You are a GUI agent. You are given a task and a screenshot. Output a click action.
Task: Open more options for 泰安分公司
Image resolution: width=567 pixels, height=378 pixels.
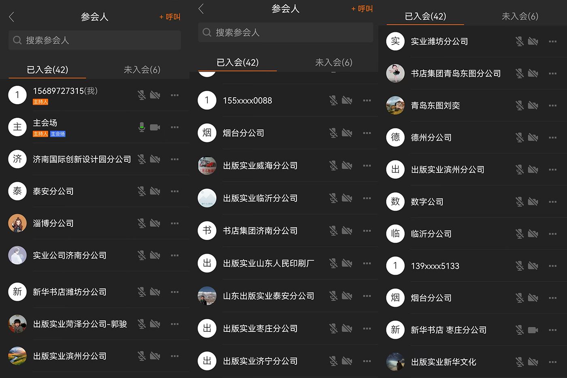pos(175,191)
